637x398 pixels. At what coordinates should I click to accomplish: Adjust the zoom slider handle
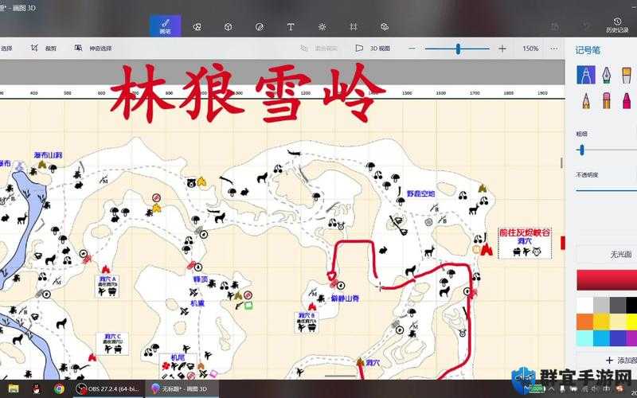click(x=459, y=49)
